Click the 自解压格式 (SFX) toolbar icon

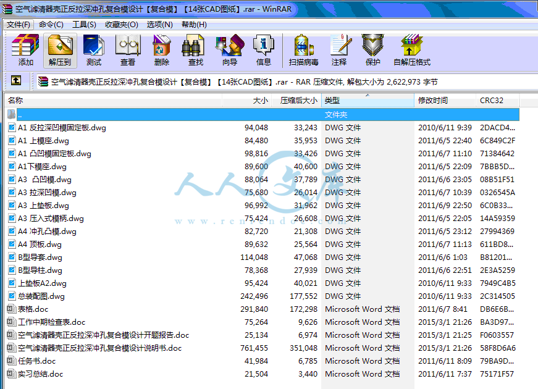tap(412, 50)
